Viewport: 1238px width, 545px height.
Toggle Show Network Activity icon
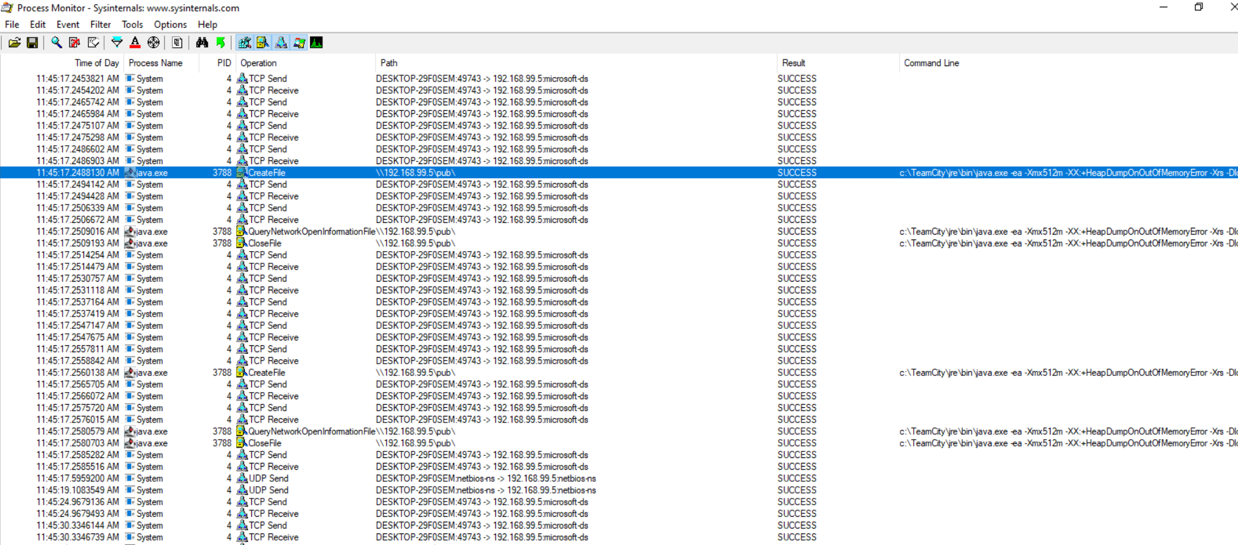coord(281,42)
